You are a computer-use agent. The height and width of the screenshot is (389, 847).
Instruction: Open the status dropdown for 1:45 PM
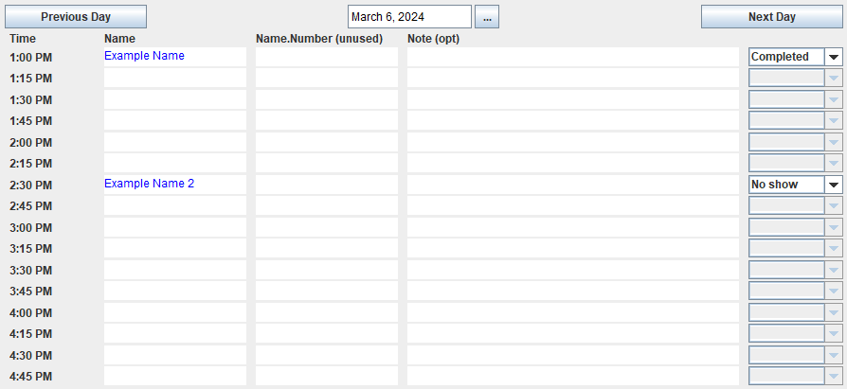(795, 121)
